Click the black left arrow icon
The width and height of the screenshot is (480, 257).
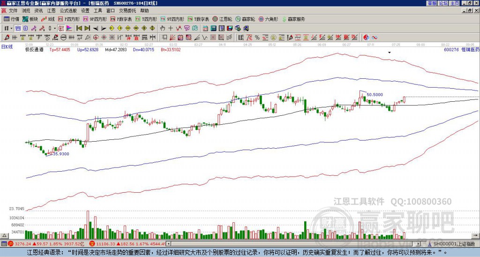coord(96,29)
